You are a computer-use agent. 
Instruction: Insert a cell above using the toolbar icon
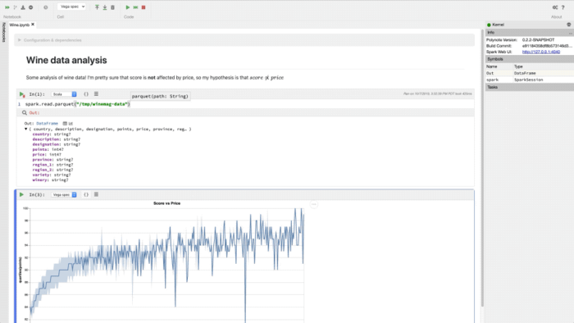pyautogui.click(x=97, y=7)
